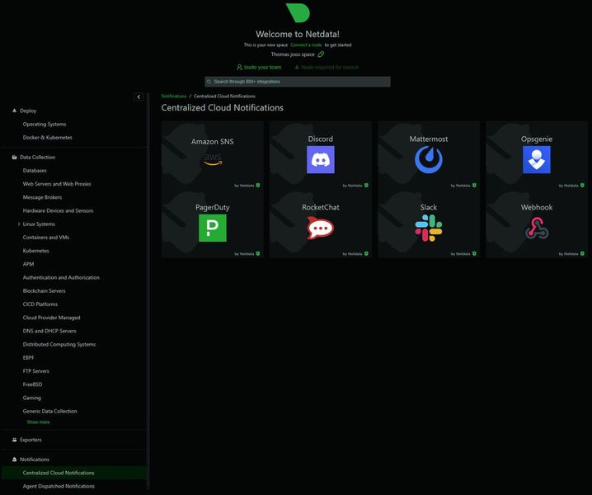The height and width of the screenshot is (495, 592).
Task: Select Authentication and Authorization
Action: 61,278
